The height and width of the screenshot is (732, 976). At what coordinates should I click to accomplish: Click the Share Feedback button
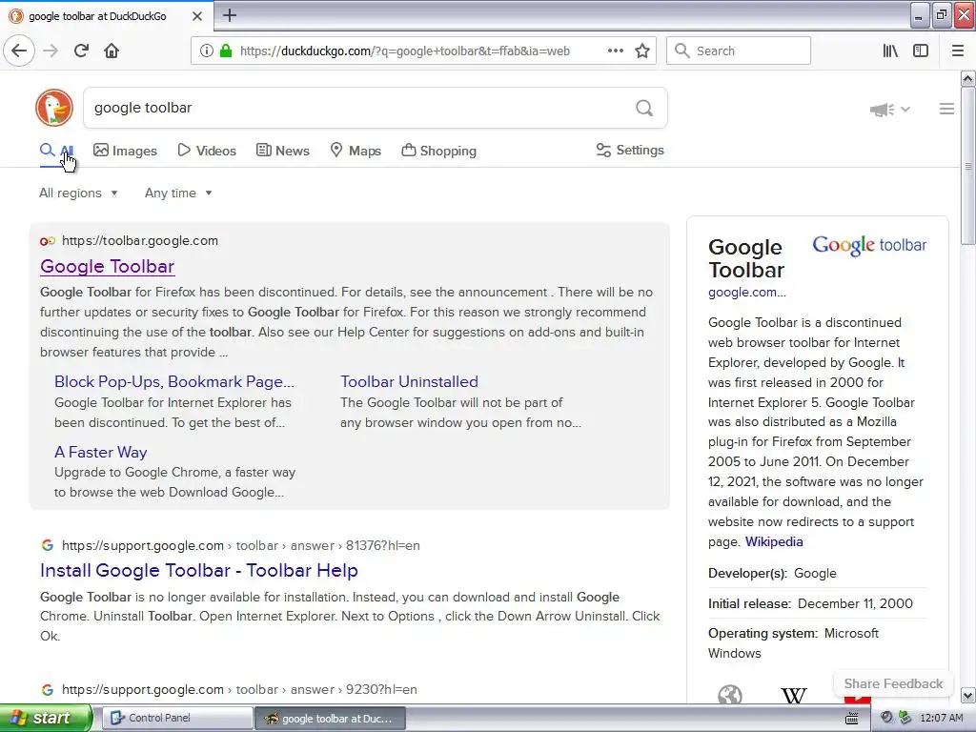pyautogui.click(x=893, y=683)
